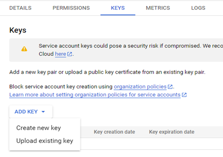Click the external-link icon after 'organization policies'
This screenshot has height=157, width=223.
[x=170, y=87]
